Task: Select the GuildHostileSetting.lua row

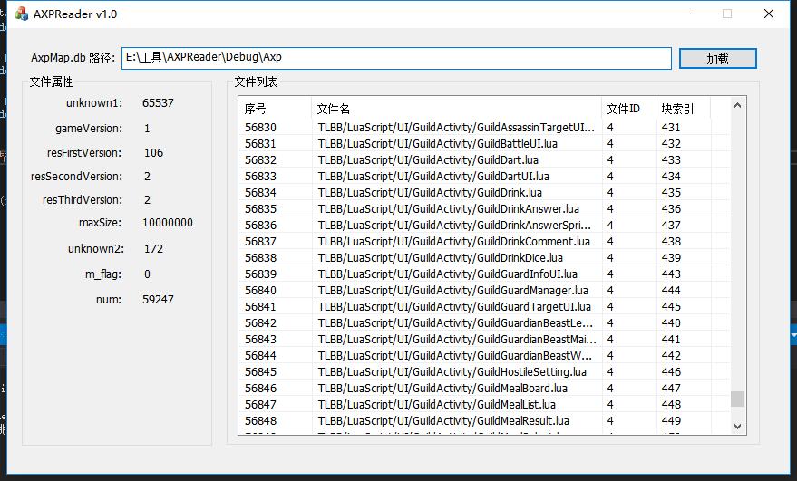Action: coord(452,372)
